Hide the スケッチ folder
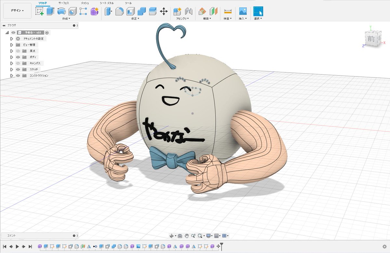The height and width of the screenshot is (253, 390). coord(18,69)
